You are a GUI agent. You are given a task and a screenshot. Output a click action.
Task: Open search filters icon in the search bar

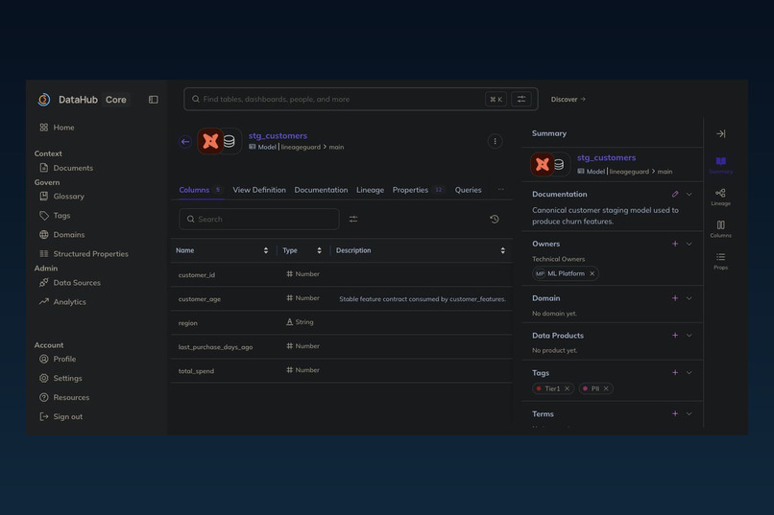[521, 99]
